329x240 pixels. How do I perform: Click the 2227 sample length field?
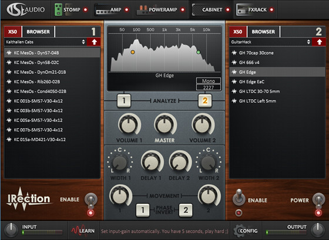[209, 87]
